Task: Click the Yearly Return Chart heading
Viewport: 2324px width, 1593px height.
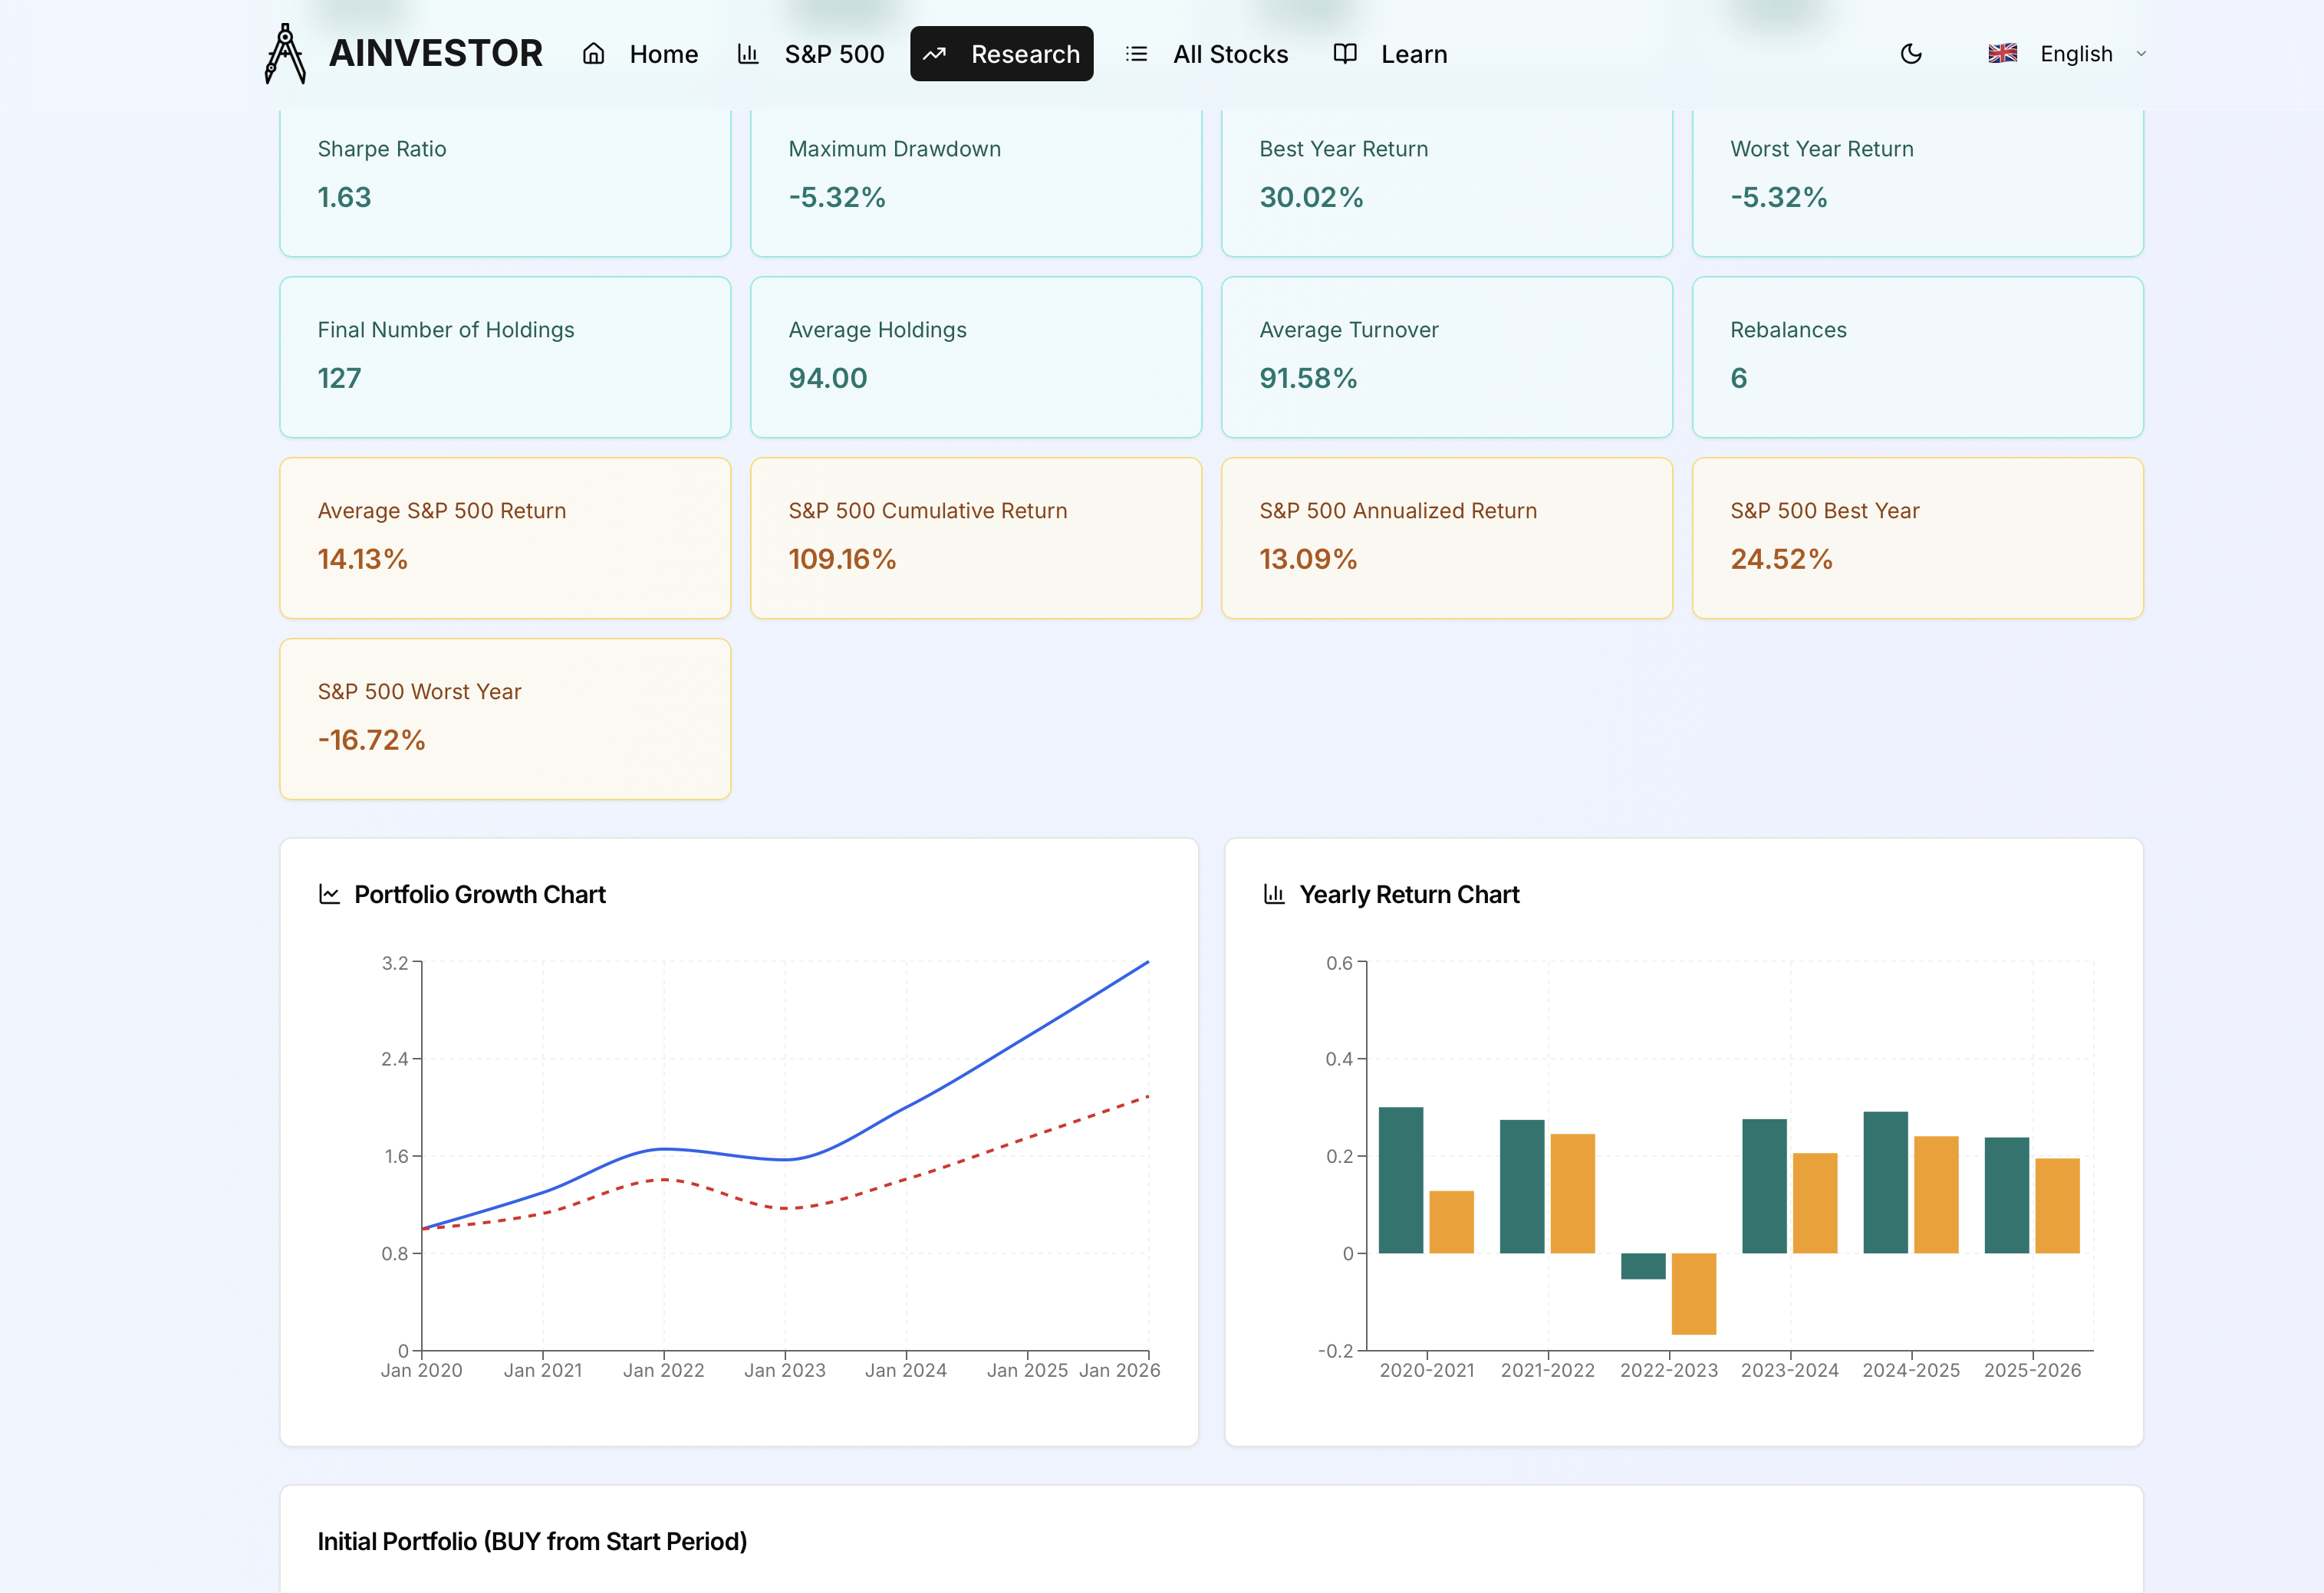Action: tap(1409, 895)
